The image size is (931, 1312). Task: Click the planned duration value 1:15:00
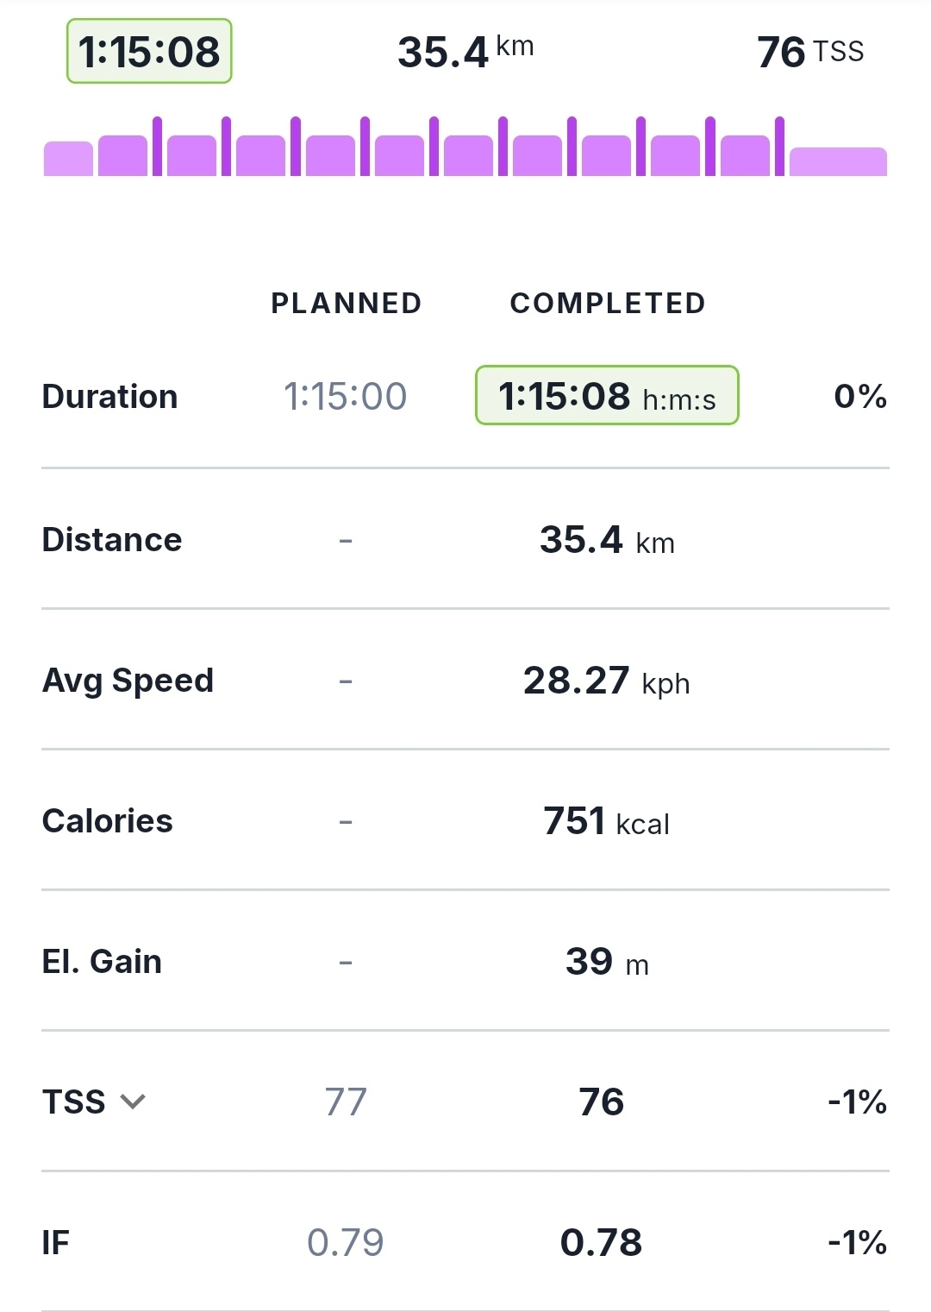pos(345,397)
